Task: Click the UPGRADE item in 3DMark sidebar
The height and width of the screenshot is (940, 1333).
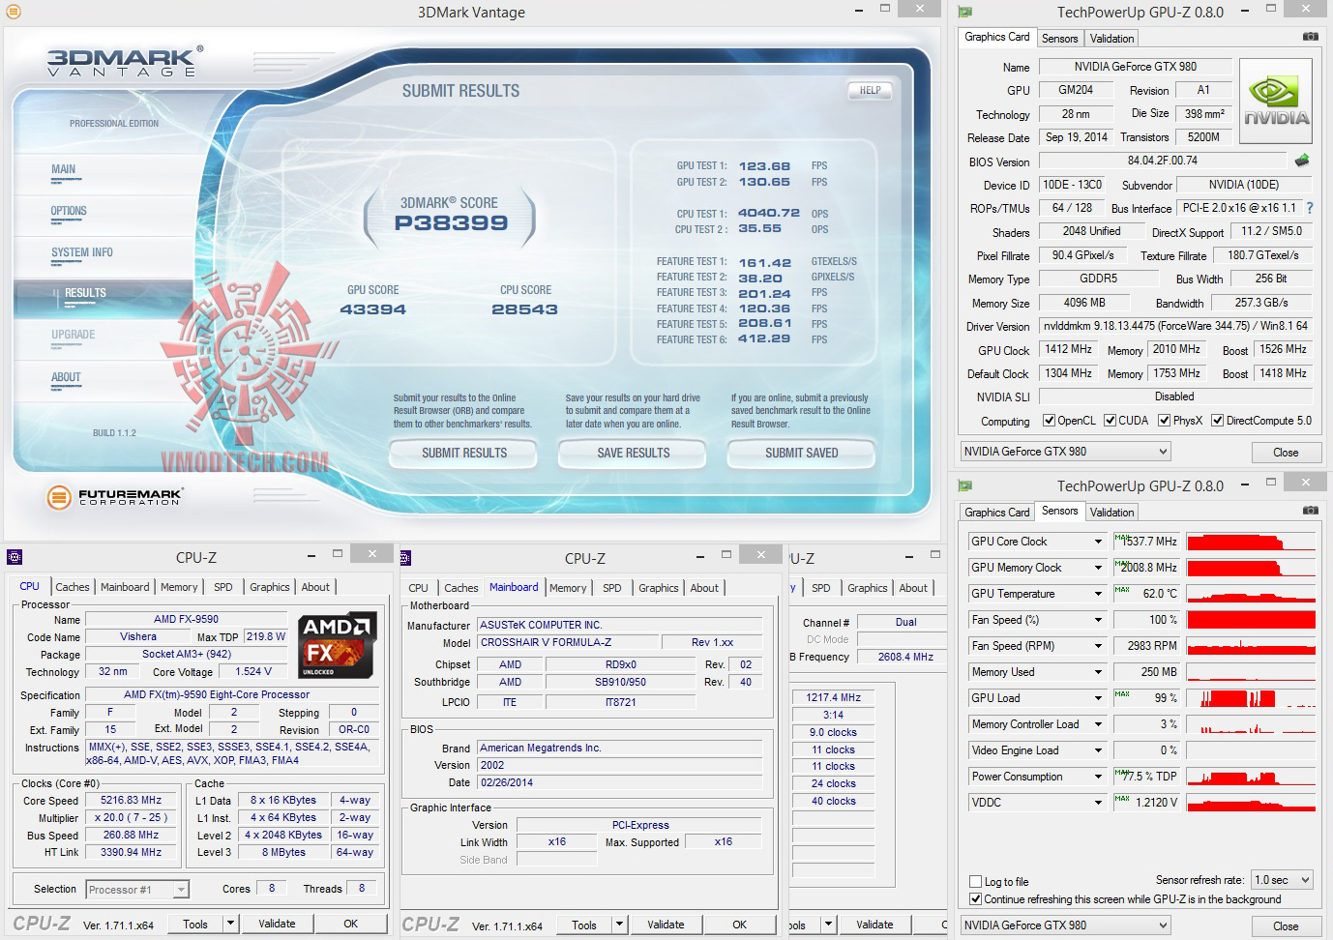Action: 74,335
